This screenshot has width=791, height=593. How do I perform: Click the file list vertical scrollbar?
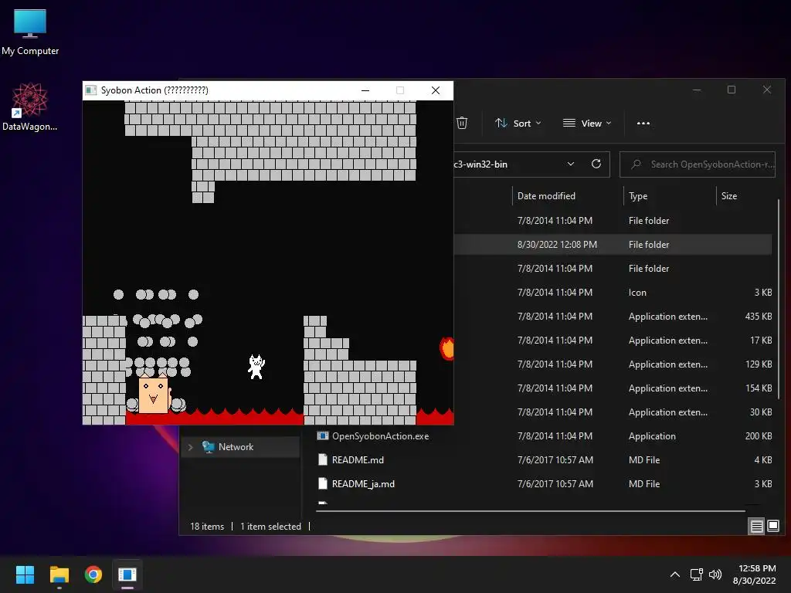pos(779,297)
